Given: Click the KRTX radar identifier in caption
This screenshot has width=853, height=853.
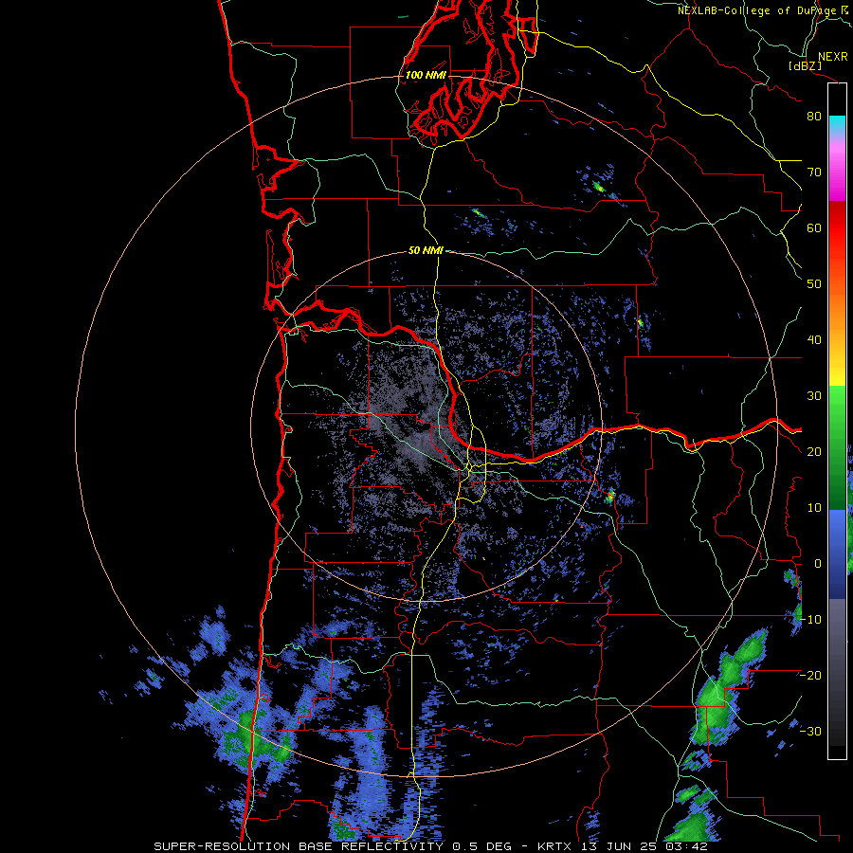Looking at the screenshot, I should tap(555, 846).
